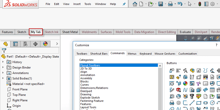The height and width of the screenshot is (110, 220).
Task: Expand the Solid Bodies(1) folder
Action: [3, 78]
